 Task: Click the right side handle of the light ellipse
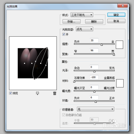46,65
